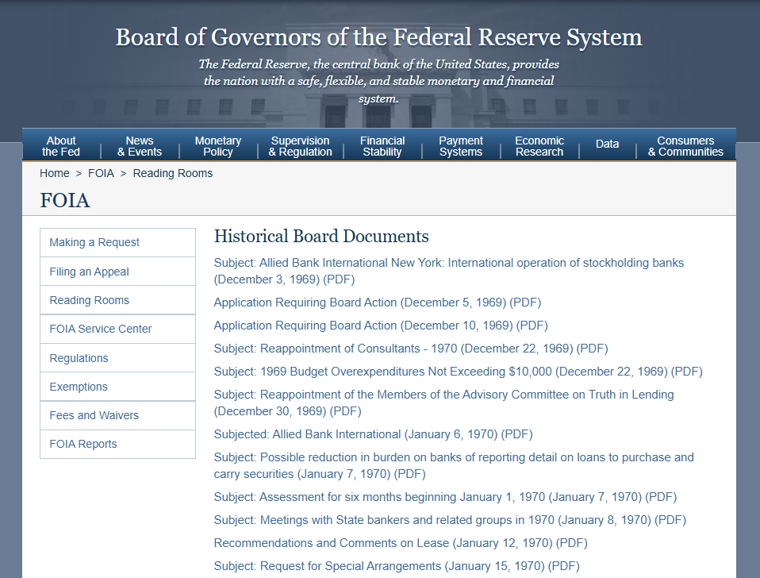Open the Data menu
This screenshot has width=760, height=578.
pos(608,144)
